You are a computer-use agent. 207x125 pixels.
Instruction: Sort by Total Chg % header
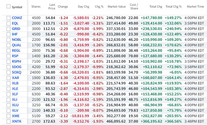coord(174,7)
